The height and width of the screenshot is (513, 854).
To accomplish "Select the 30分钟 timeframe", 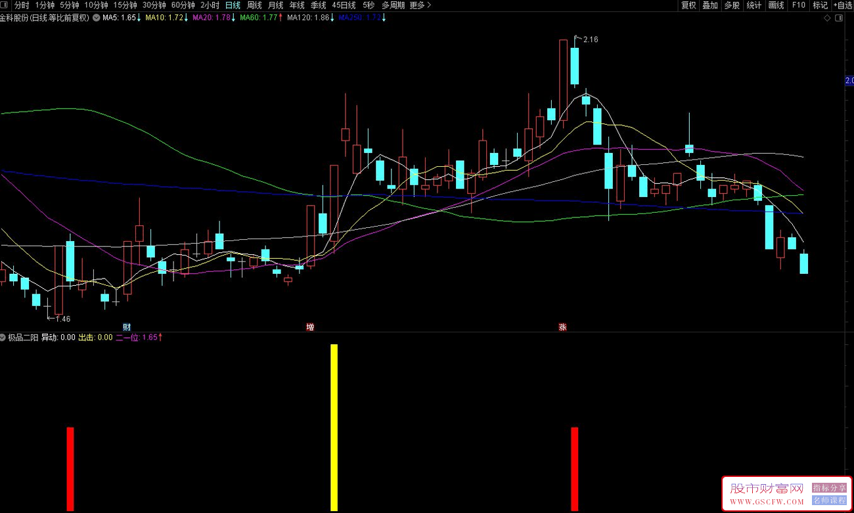I will point(154,5).
